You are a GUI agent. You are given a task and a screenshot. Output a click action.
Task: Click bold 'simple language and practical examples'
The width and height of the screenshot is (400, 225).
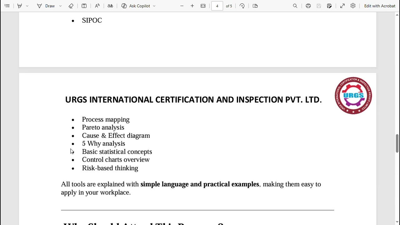tap(200, 184)
